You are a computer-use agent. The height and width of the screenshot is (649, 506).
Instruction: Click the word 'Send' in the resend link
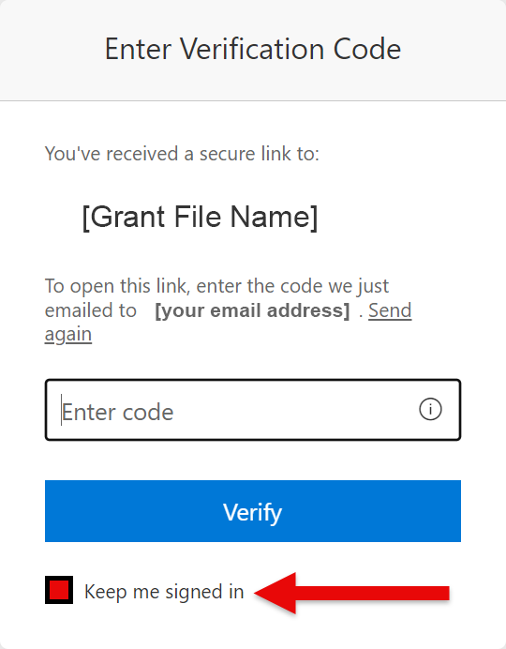390,310
